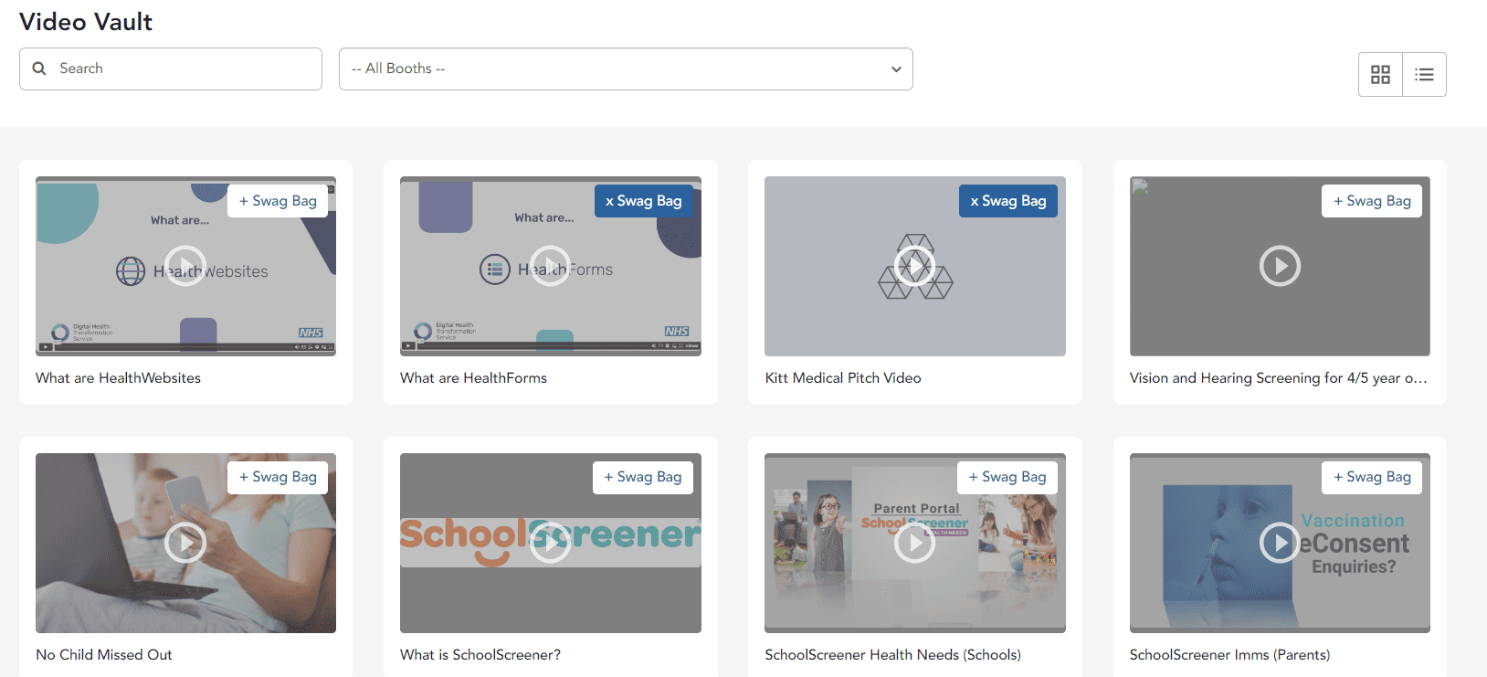The width and height of the screenshot is (1487, 677).
Task: Play the SchoolScreener Health Needs (Schools) video
Action: (x=914, y=543)
